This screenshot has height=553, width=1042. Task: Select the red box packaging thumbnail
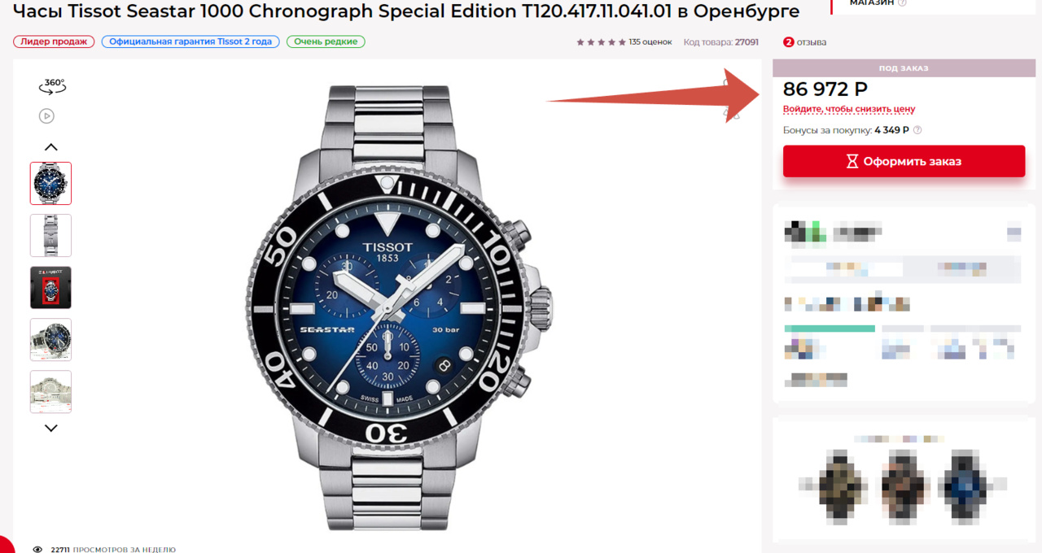(50, 287)
